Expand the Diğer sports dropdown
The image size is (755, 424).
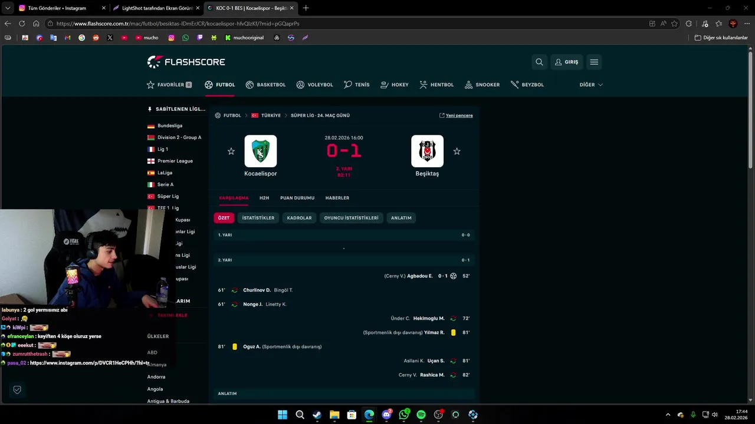[x=591, y=85]
